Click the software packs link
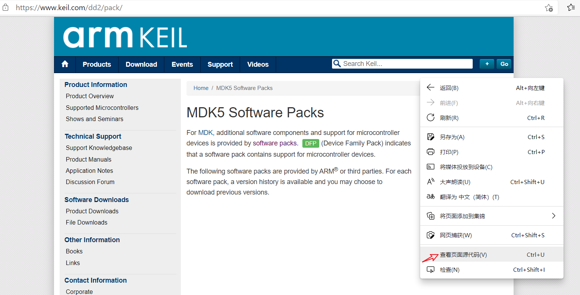 pos(275,143)
